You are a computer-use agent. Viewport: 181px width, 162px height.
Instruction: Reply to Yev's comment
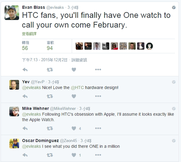pos(25,97)
